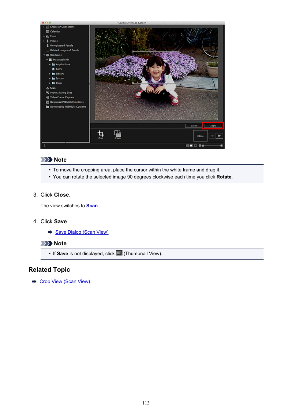Select the Deleted Images of People text
The height and width of the screenshot is (414, 292).
coord(65,50)
